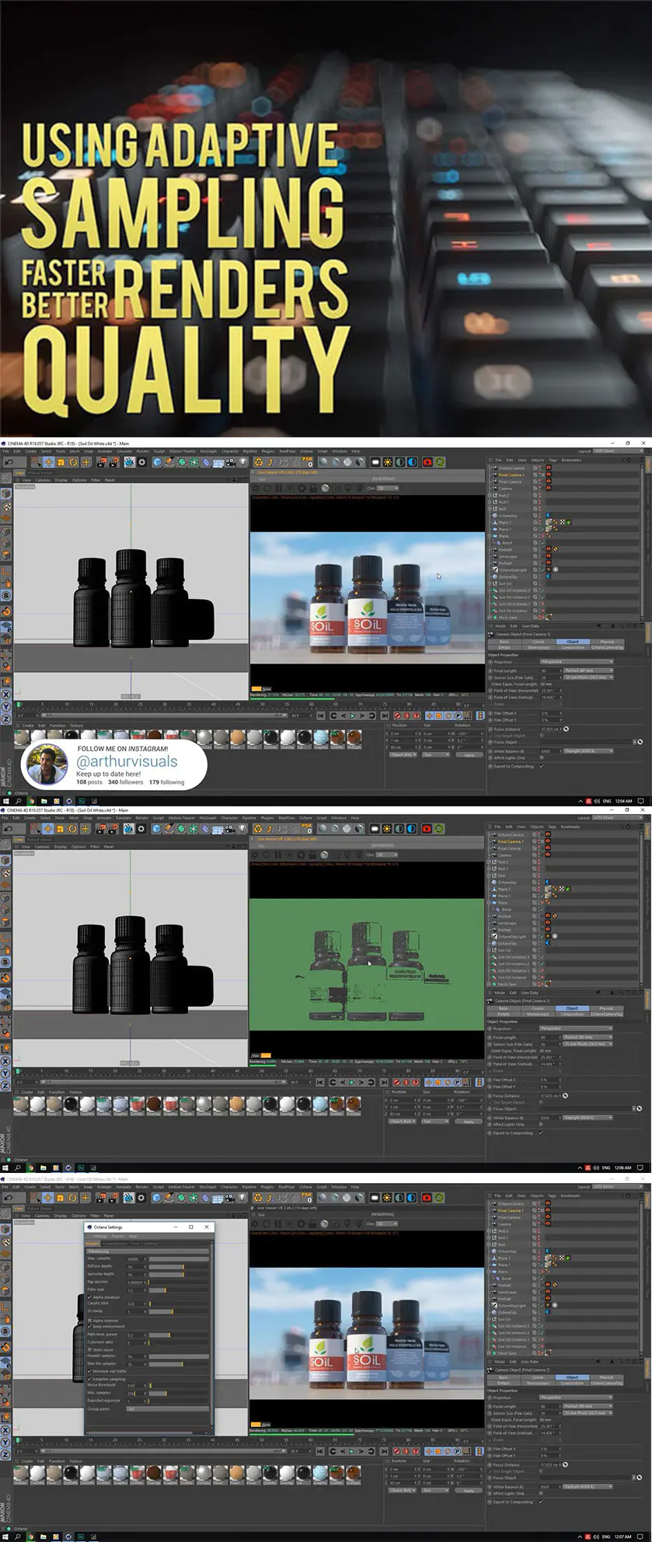This screenshot has width=652, height=1542.
Task: Open the MoGraph menu in the top screenshot
Action: (208, 451)
